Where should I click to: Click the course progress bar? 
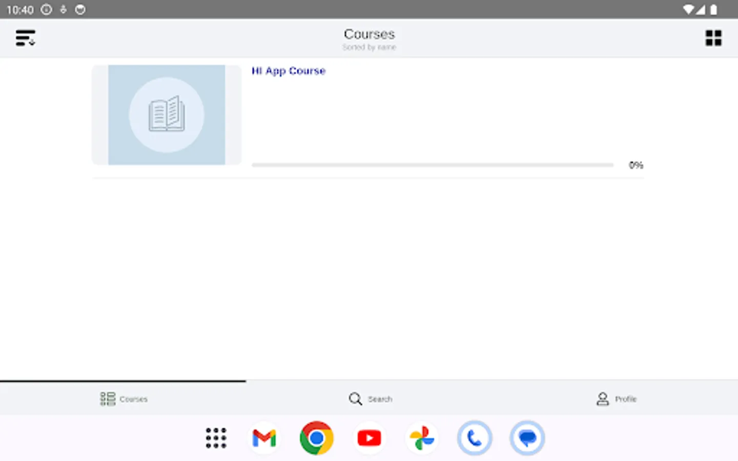click(433, 165)
